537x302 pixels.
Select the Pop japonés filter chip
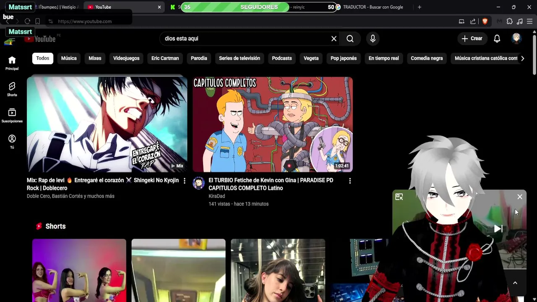(x=344, y=58)
